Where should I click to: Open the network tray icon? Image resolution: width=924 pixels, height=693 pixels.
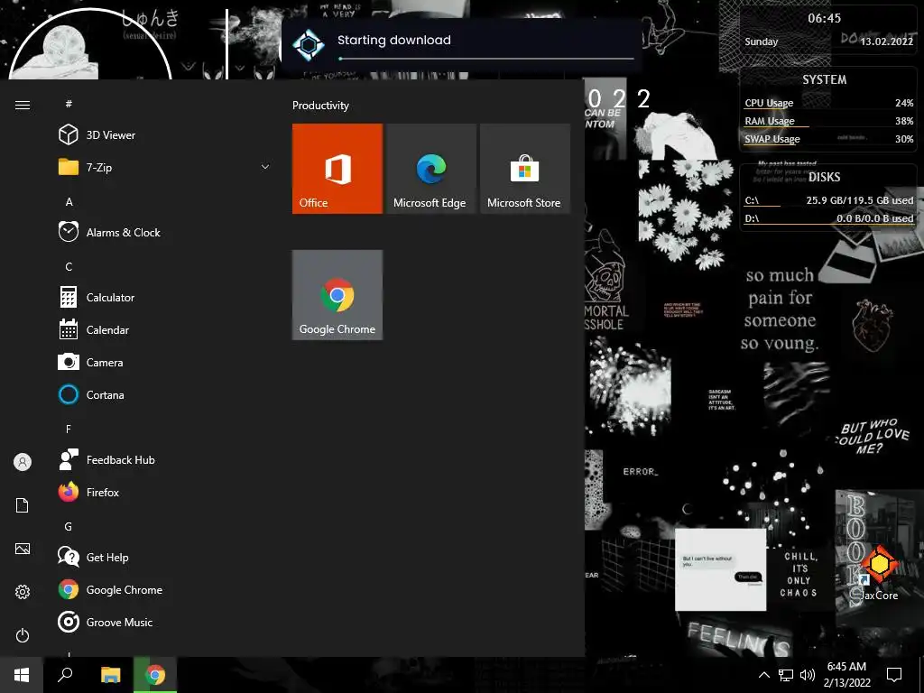click(x=786, y=675)
